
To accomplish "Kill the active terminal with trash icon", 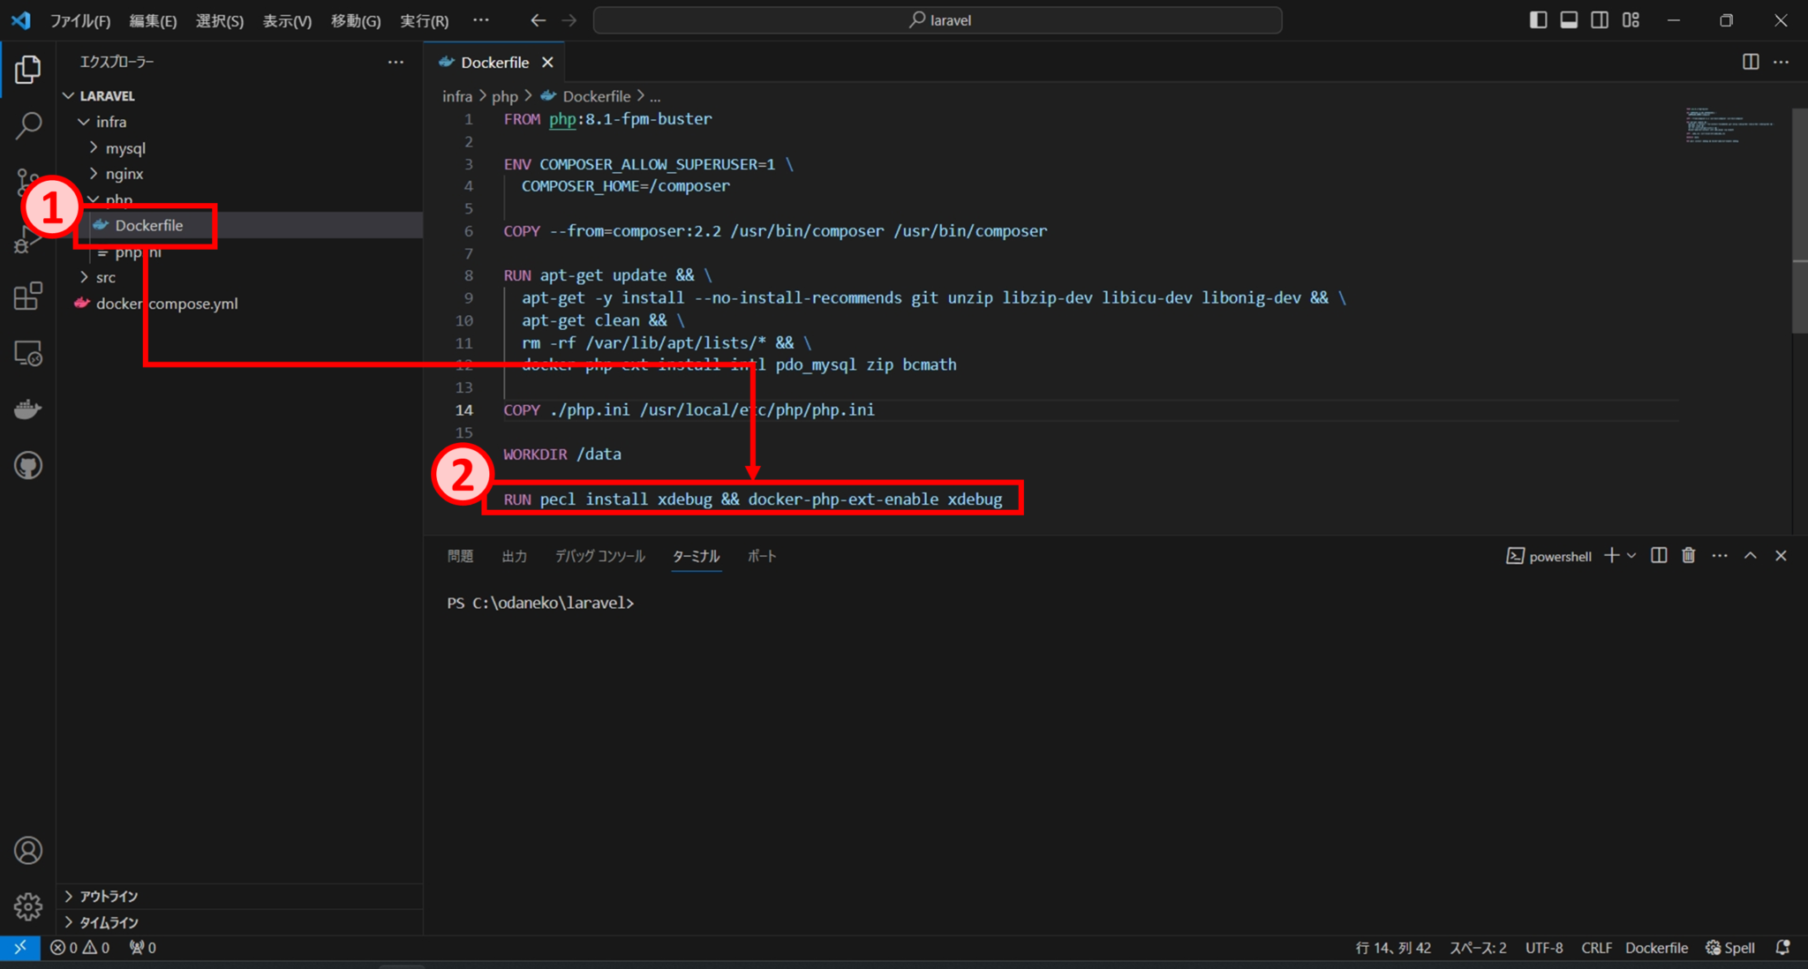I will pyautogui.click(x=1688, y=555).
